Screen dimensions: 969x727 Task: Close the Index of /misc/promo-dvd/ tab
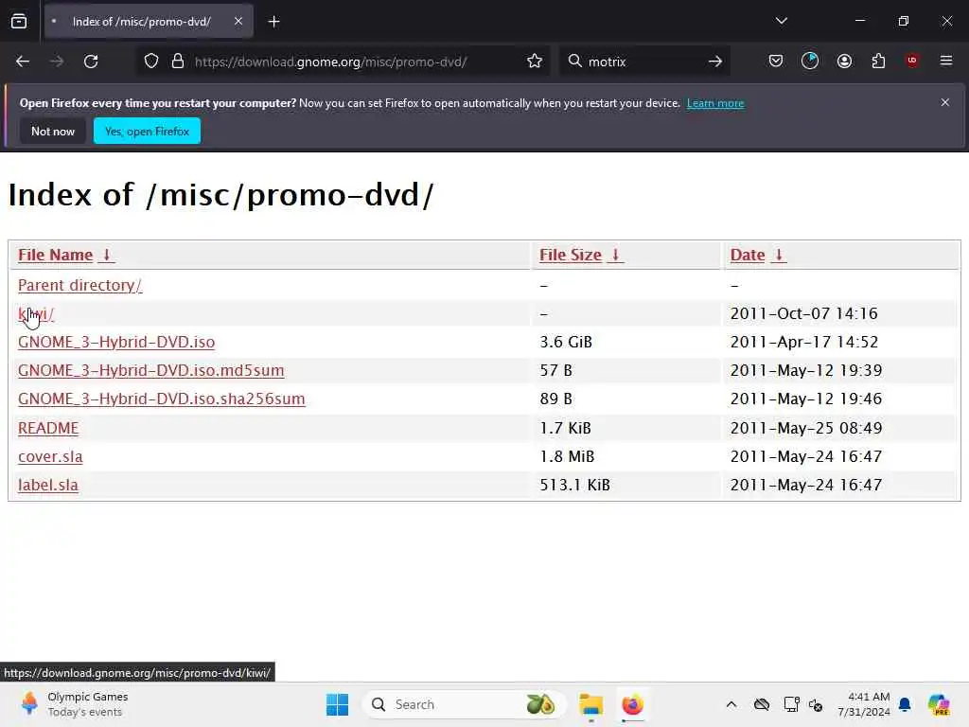pos(238,21)
